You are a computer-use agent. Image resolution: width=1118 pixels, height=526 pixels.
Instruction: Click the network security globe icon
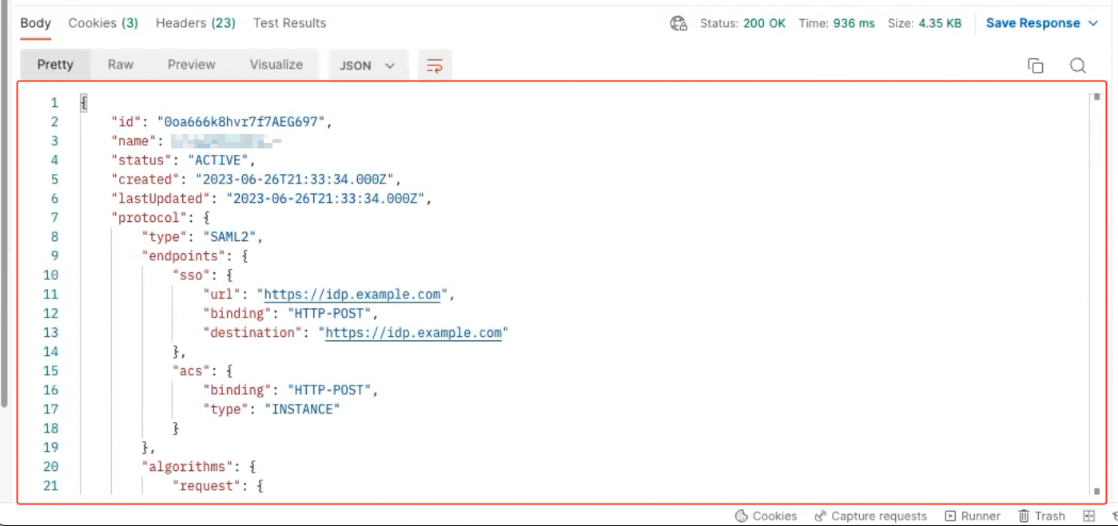click(x=678, y=23)
